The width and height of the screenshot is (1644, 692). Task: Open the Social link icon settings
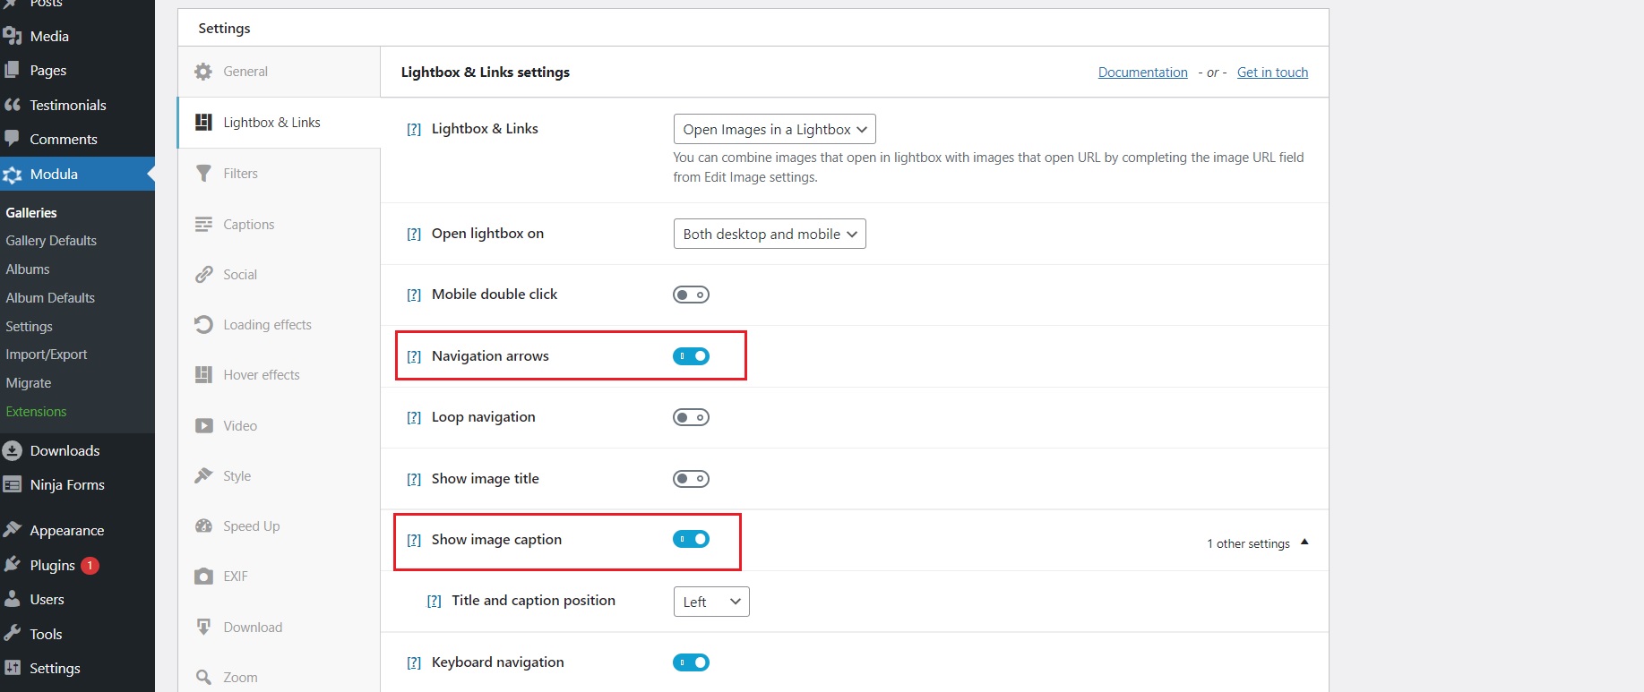[204, 274]
